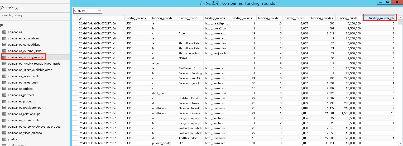Screen dimensions: 403x146
Task: Select the cell containing 2,312
Action: (x=322, y=33)
